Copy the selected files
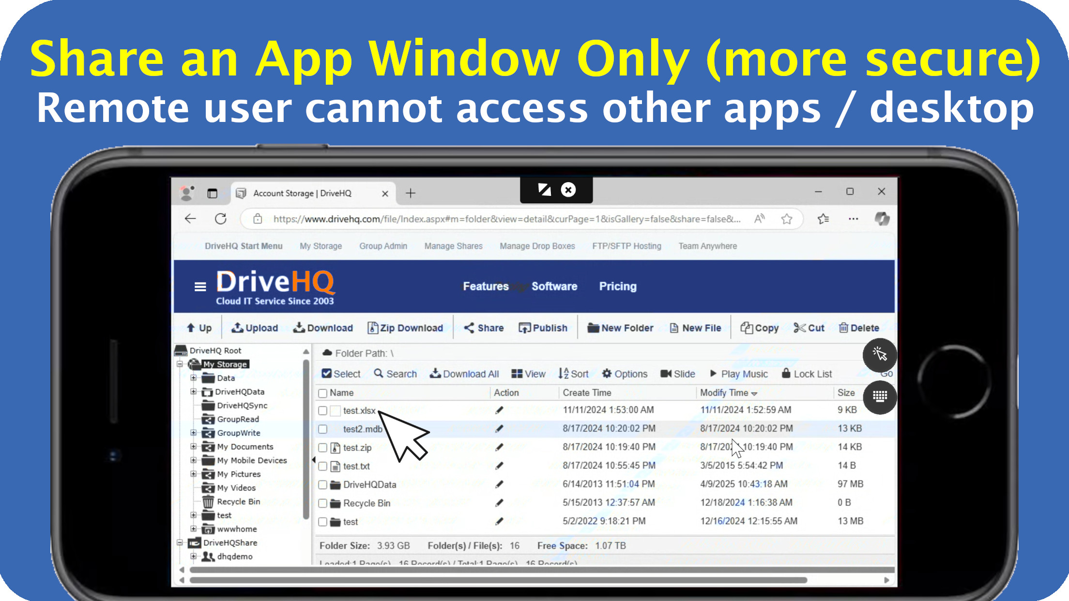The width and height of the screenshot is (1069, 601). (759, 328)
